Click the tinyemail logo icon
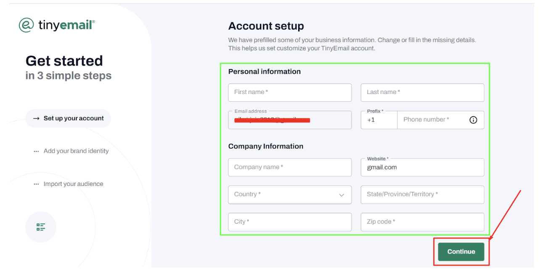 (26, 25)
